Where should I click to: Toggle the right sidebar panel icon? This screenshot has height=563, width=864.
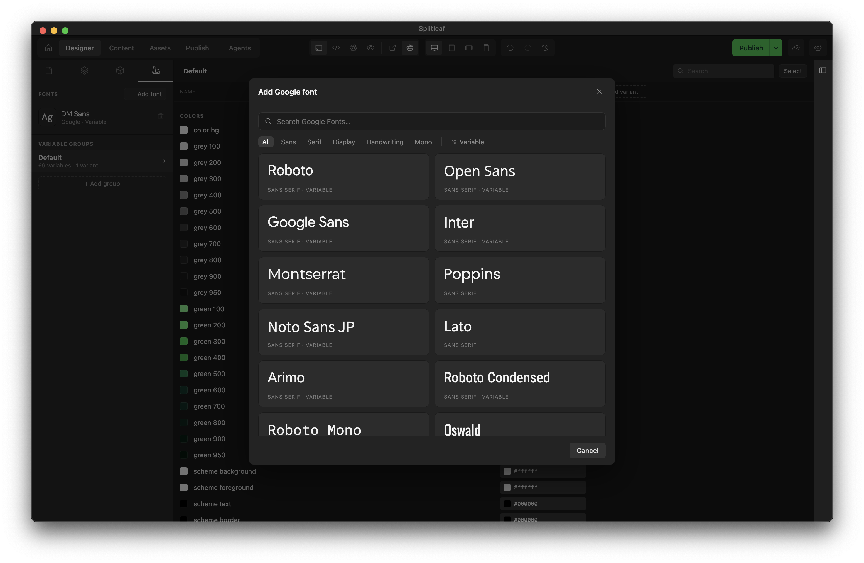823,70
